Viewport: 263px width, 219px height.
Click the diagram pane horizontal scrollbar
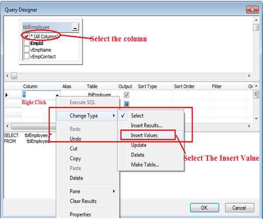click(x=127, y=76)
